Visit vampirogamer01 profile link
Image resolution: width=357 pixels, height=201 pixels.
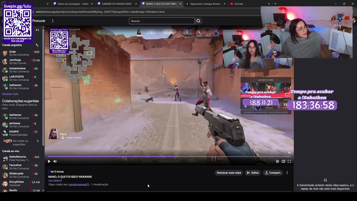tap(79, 185)
